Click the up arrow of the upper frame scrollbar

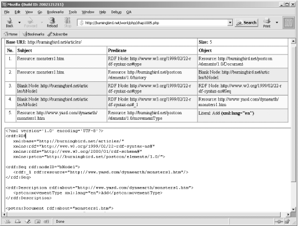pos(293,41)
